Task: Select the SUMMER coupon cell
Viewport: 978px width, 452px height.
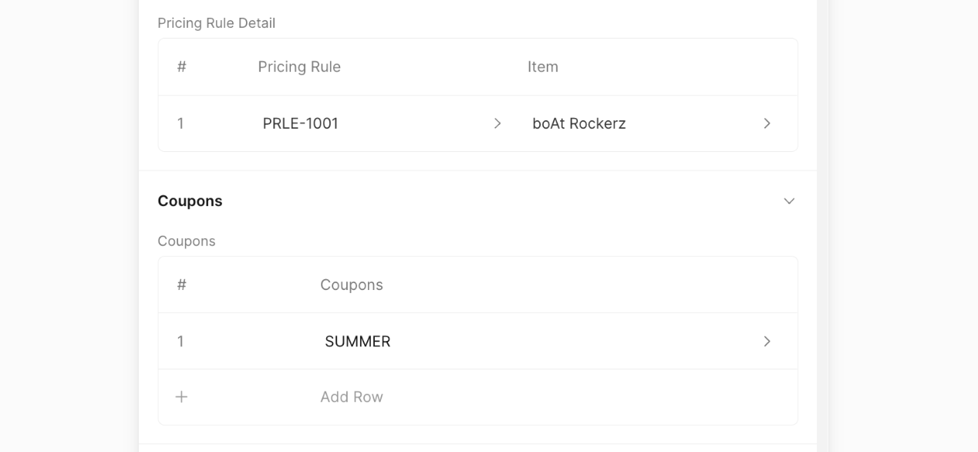Action: (x=358, y=342)
